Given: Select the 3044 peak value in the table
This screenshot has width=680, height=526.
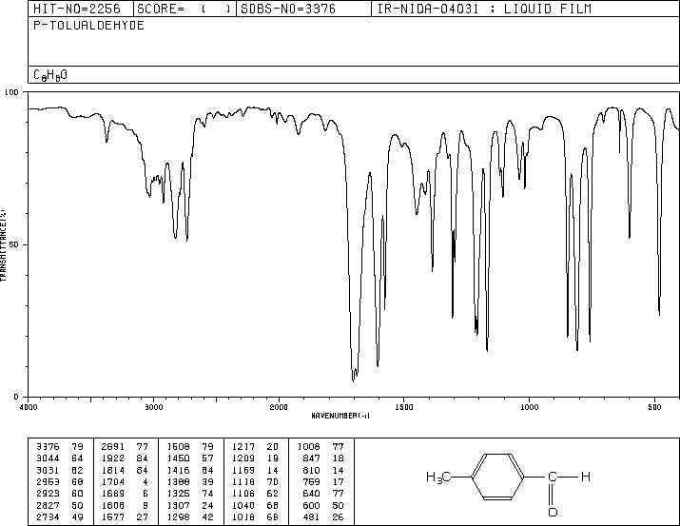Looking at the screenshot, I should pos(48,458).
